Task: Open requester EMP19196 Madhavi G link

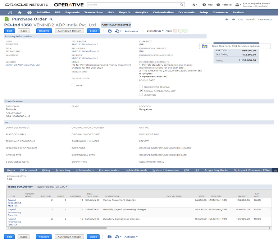Action: [85, 51]
